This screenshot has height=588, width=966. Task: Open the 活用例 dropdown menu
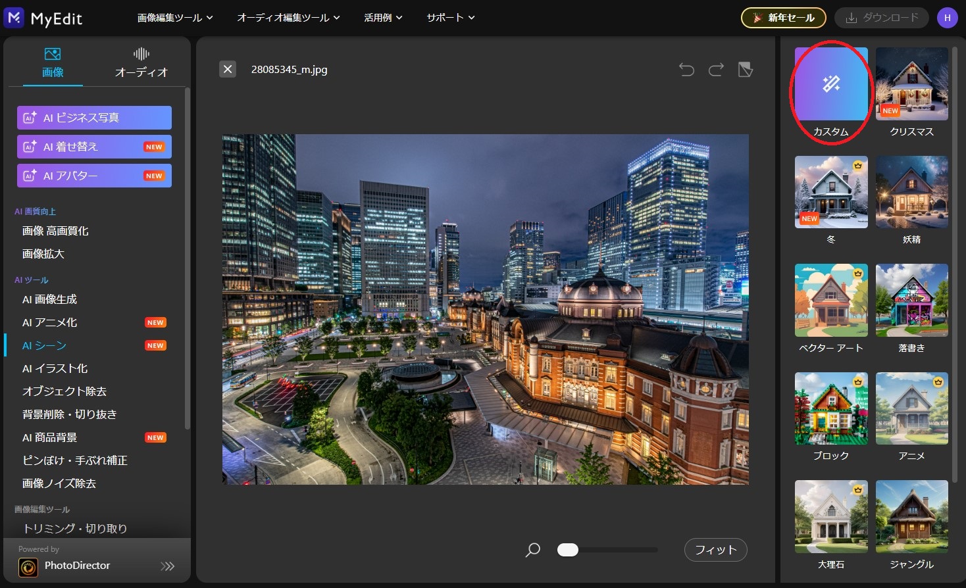(x=383, y=18)
